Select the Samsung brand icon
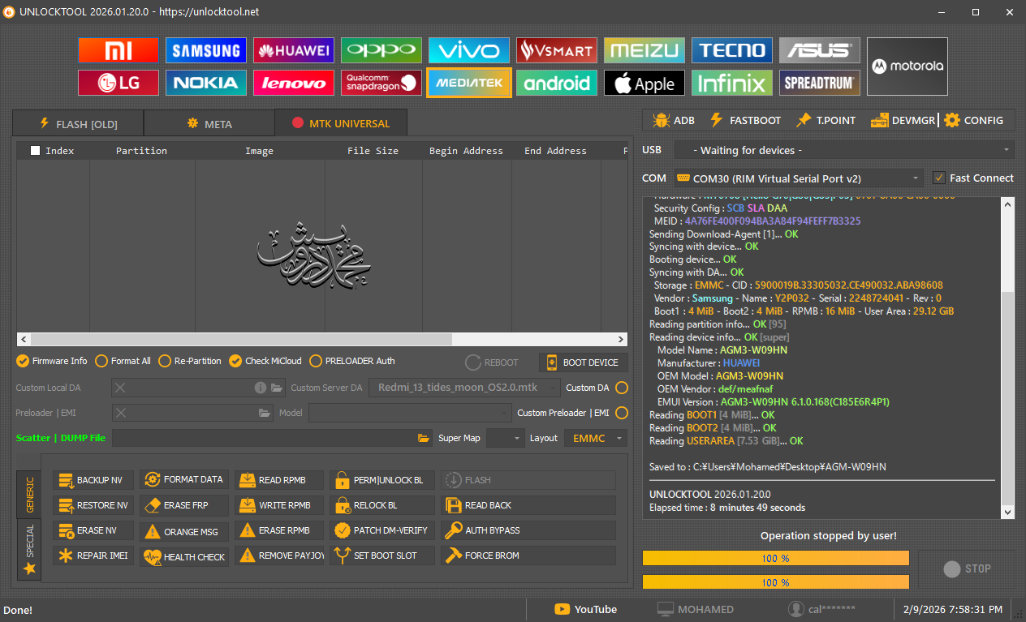 click(x=206, y=50)
